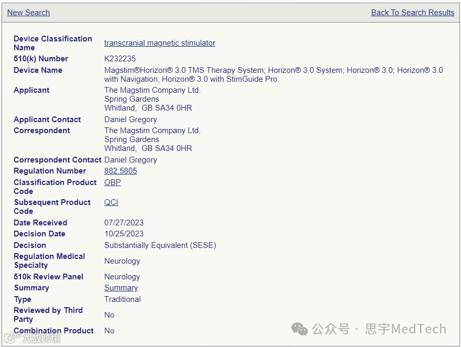Open subsequent product code QCI link
Image resolution: width=461 pixels, height=347 pixels.
pyautogui.click(x=111, y=202)
